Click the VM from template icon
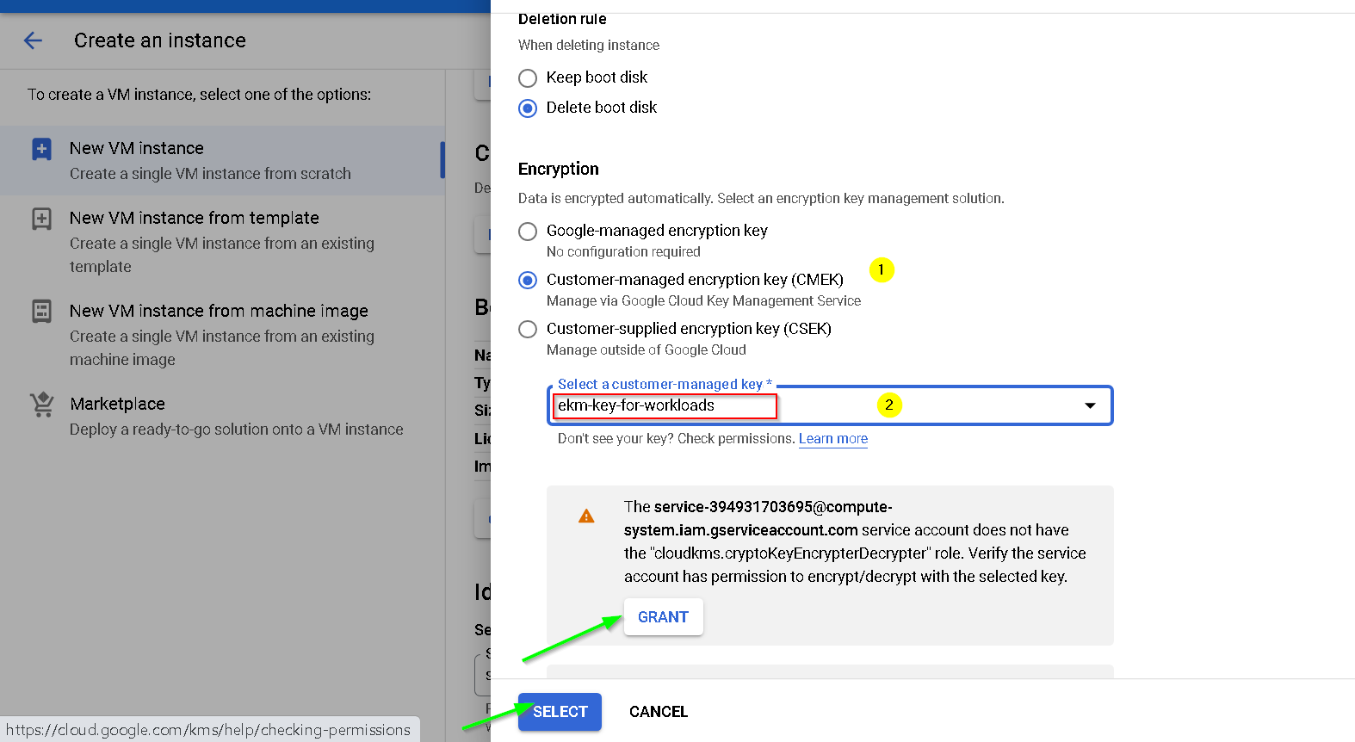This screenshot has width=1355, height=742. pos(41,219)
